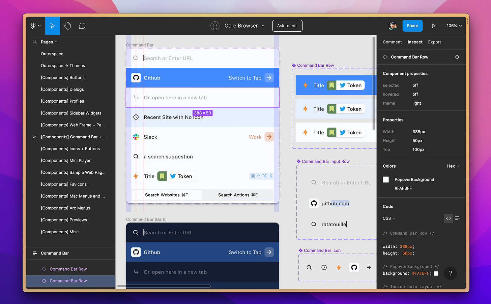Click lightning icon in Command Bar Icon frame
Image resolution: width=491 pixels, height=304 pixels.
pos(339,267)
